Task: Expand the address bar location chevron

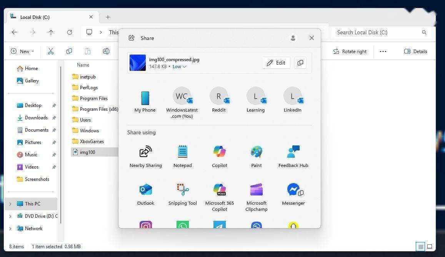Action: pos(101,32)
